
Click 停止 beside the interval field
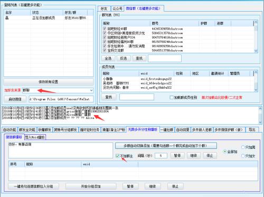point(210,156)
